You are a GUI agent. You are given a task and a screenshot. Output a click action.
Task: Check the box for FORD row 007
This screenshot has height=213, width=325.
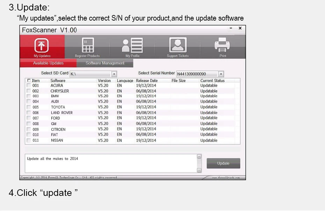pyautogui.click(x=29, y=118)
